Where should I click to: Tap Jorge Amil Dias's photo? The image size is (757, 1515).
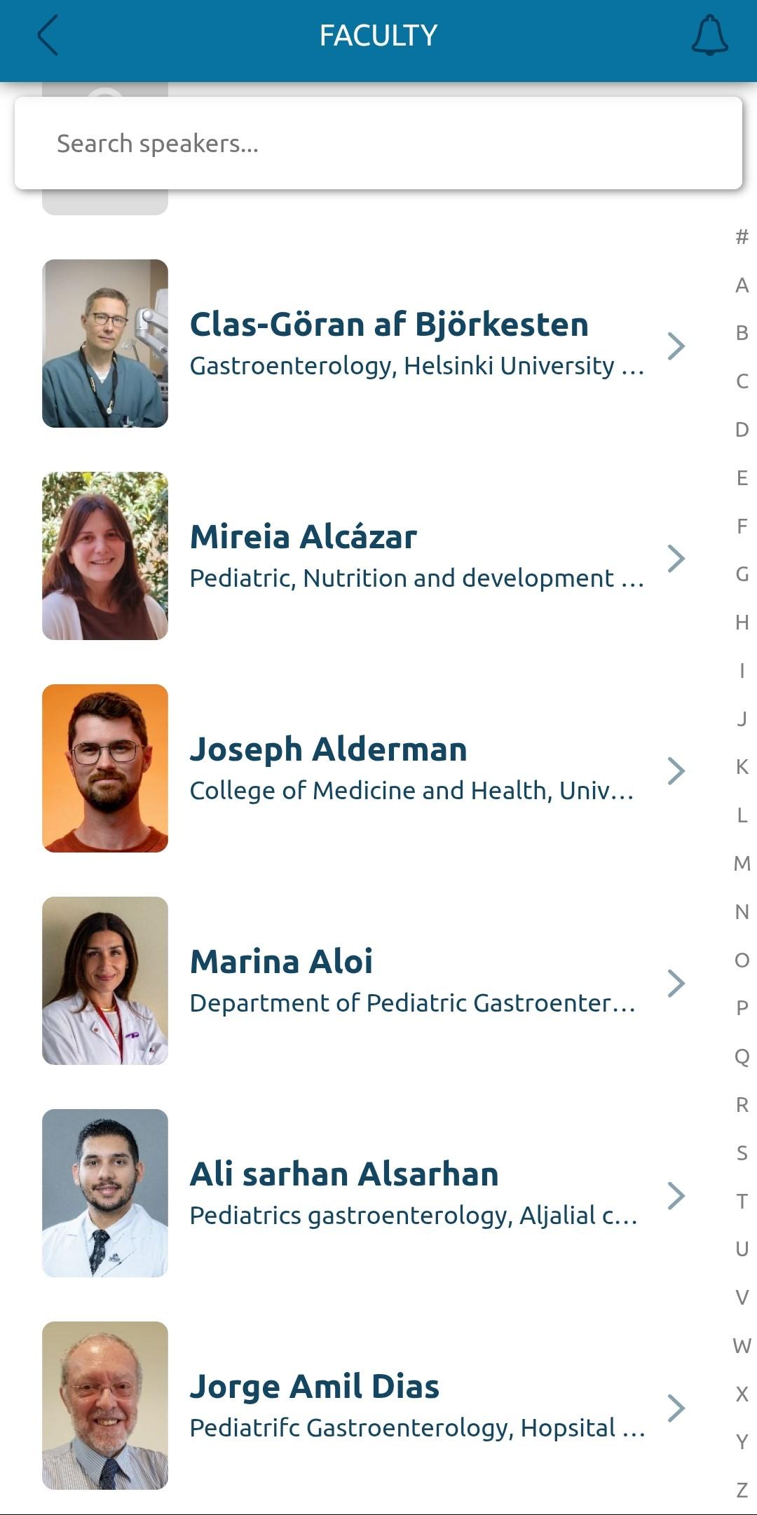(105, 1406)
